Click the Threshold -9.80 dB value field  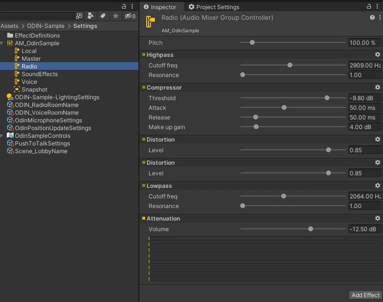point(365,98)
